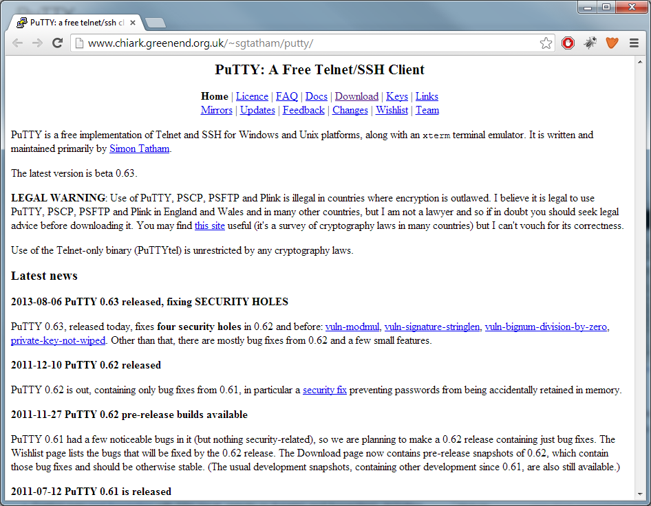
Task: Click the bug-shaped extension icon
Action: click(x=590, y=43)
